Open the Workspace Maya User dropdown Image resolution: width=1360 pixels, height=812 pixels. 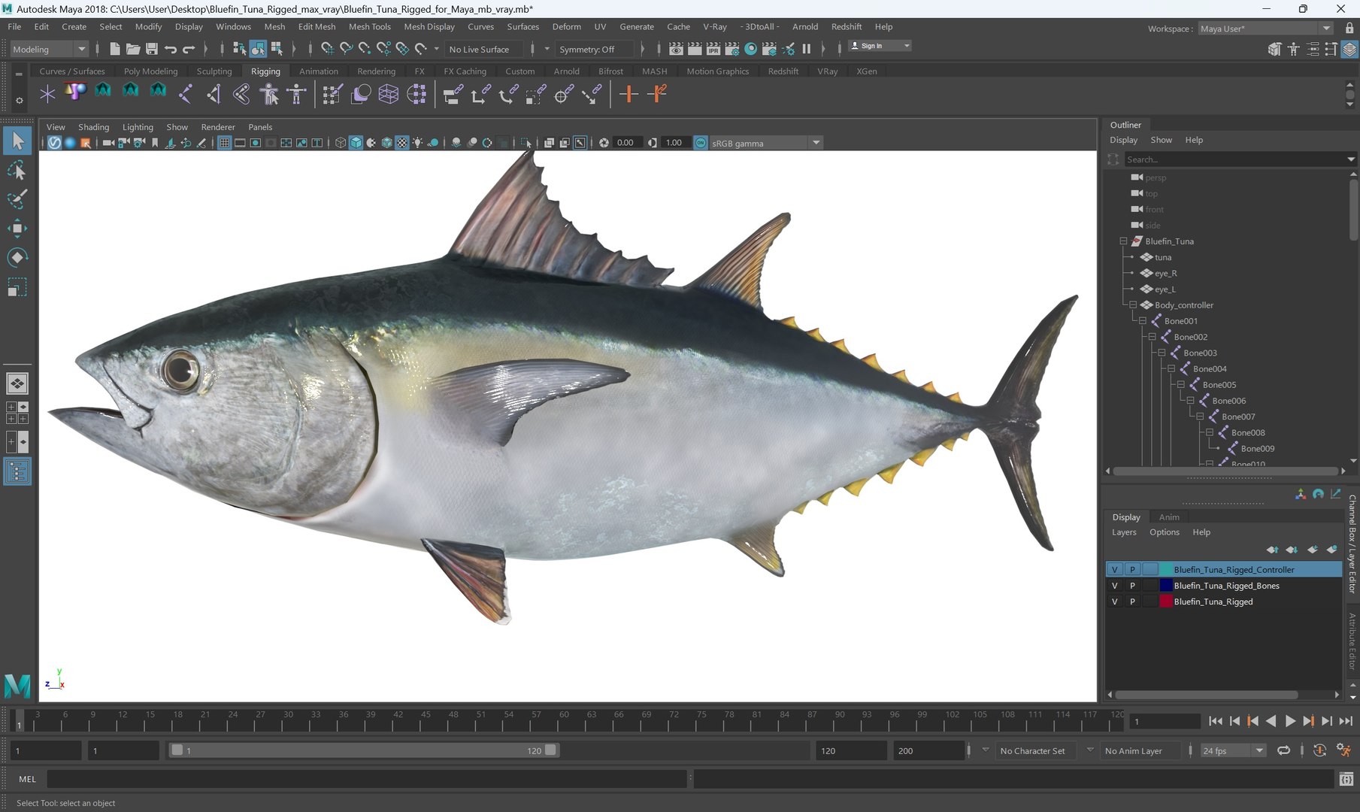pyautogui.click(x=1265, y=29)
